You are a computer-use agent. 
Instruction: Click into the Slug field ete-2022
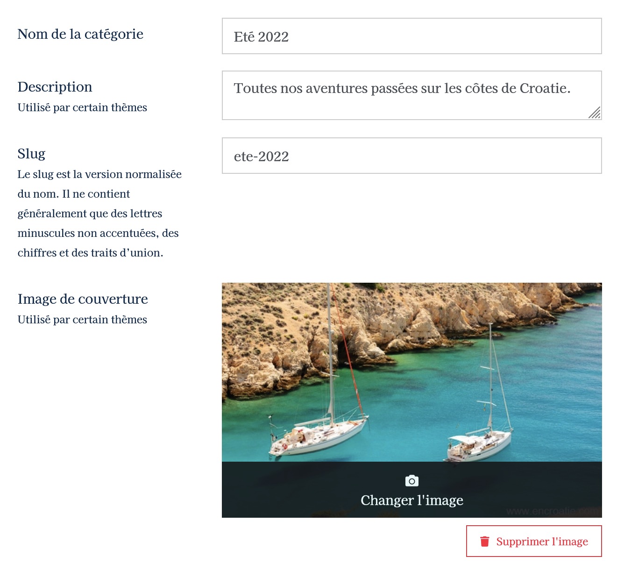(411, 156)
